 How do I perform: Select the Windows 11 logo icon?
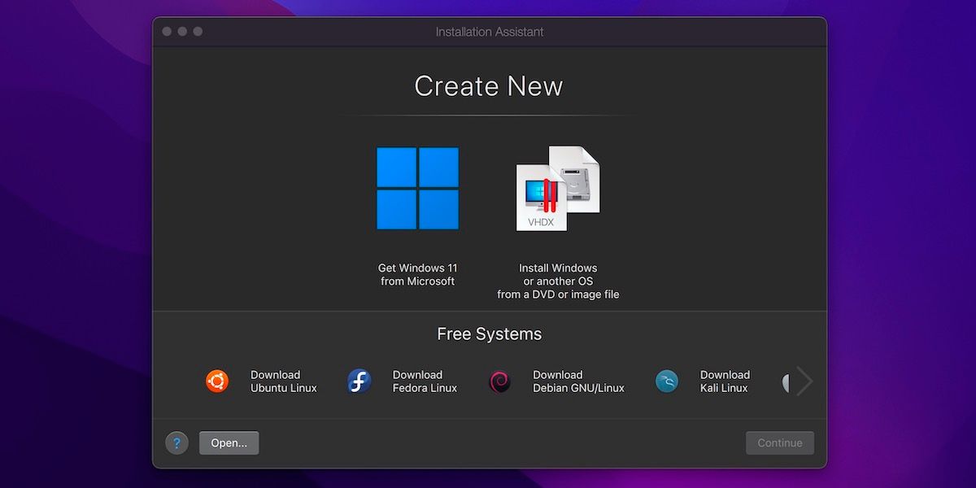coord(417,188)
